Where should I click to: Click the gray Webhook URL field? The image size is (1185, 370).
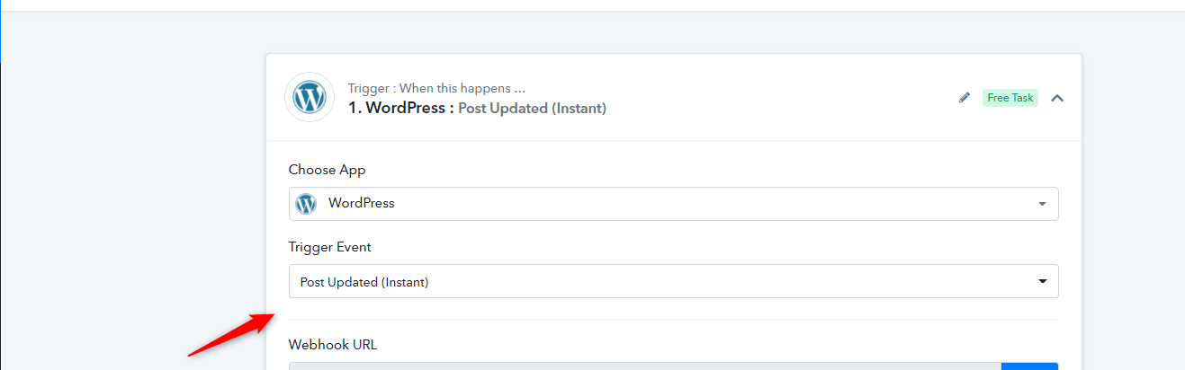pos(644,366)
